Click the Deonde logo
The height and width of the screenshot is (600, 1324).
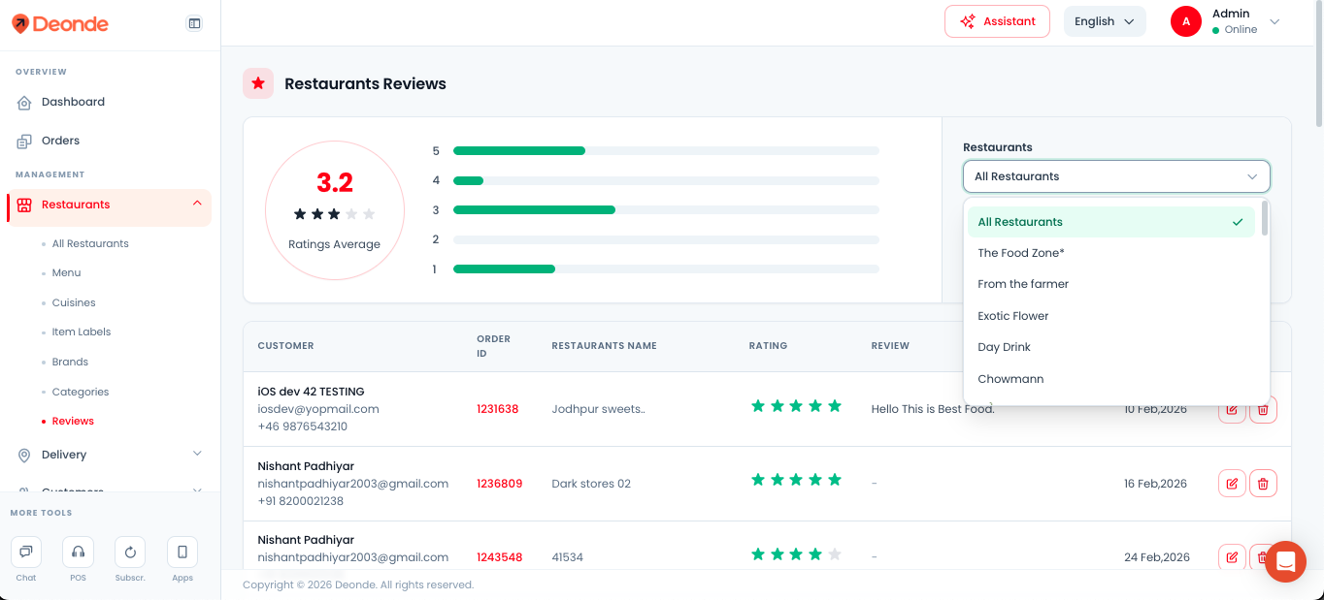60,23
